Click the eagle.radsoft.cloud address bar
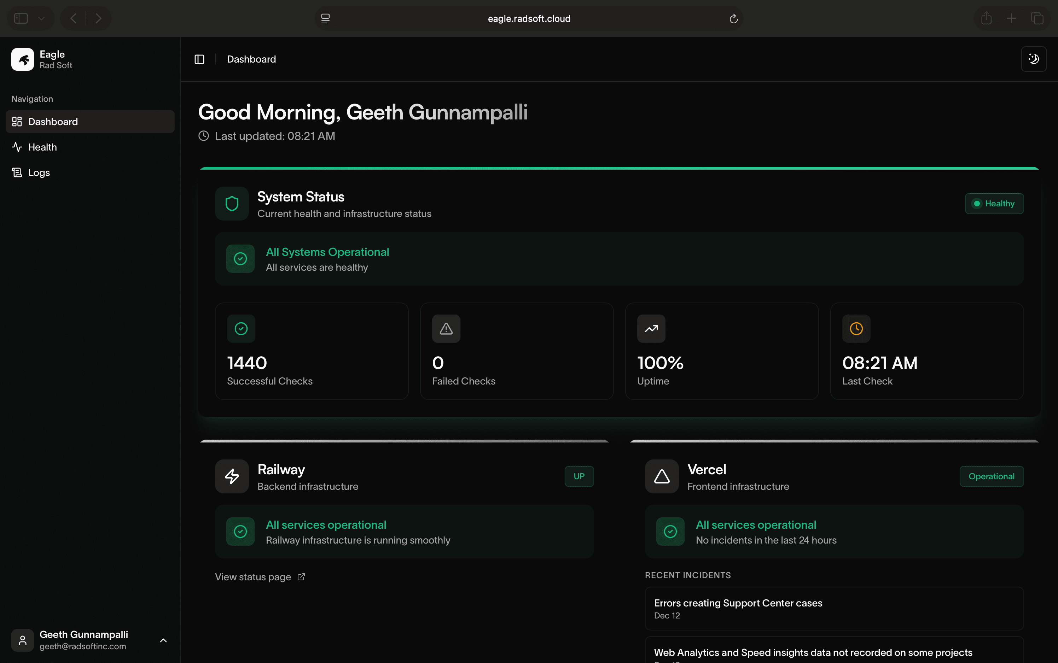The width and height of the screenshot is (1058, 663). coord(529,18)
